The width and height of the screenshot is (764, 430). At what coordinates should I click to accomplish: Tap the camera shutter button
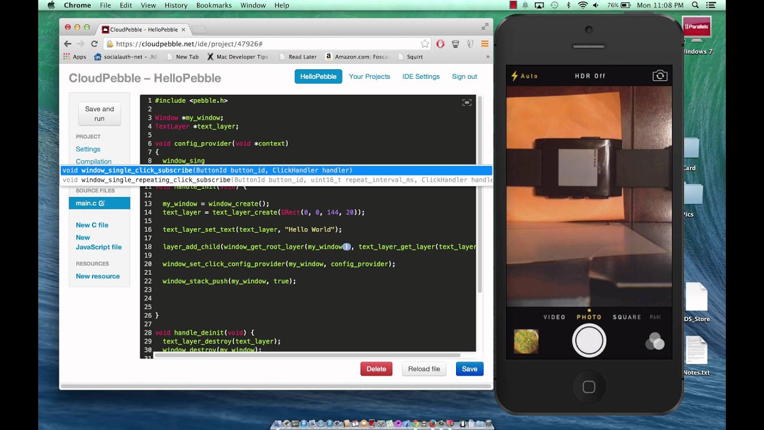pyautogui.click(x=589, y=340)
